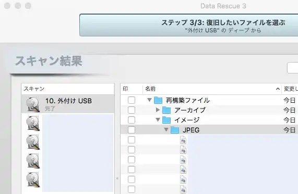Click the ステップ 3/3 step banner

pos(189,25)
